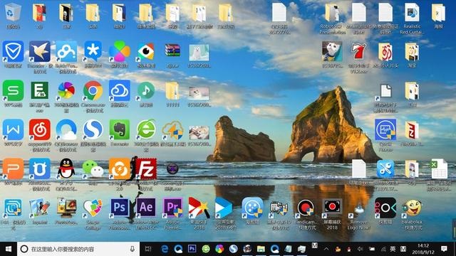Open the Action Center notifications
This screenshot has width=456, height=256.
(x=444, y=249)
